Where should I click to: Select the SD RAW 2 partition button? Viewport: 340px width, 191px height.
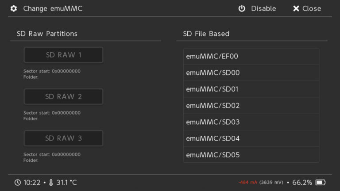pyautogui.click(x=63, y=96)
